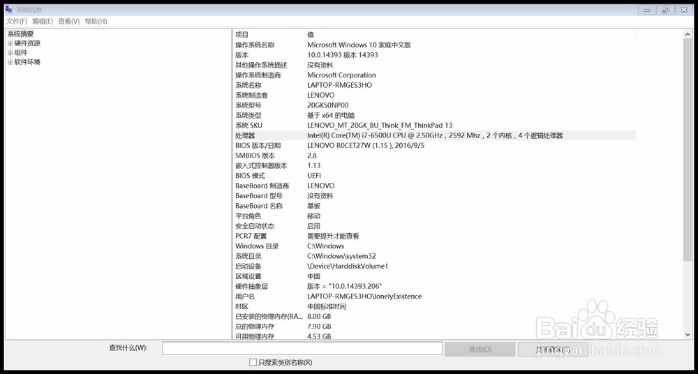Expand the 组件 tree node
Image resolution: width=698 pixels, height=374 pixels.
[x=10, y=52]
